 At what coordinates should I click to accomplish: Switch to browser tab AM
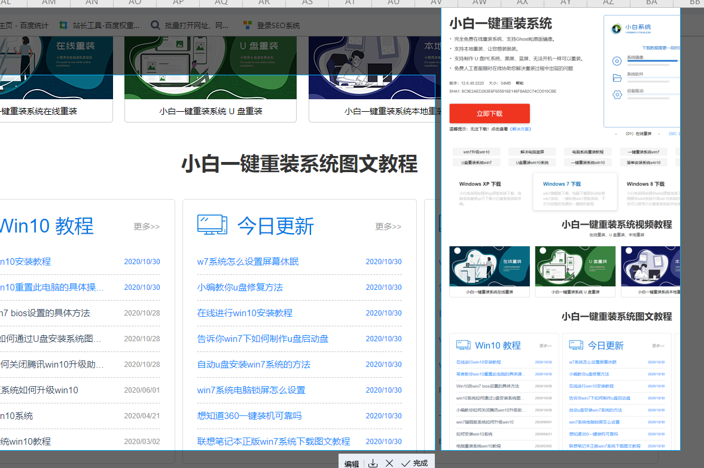click(48, 2)
